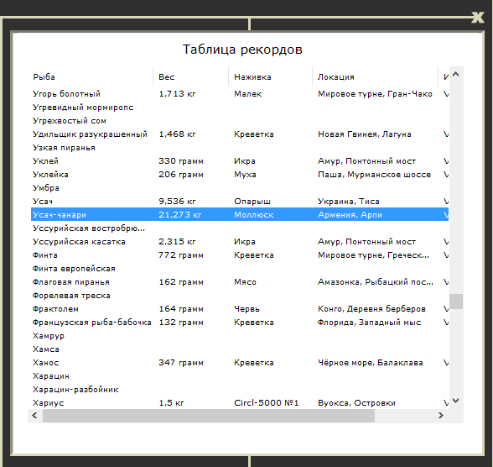Select the Уссурийская касатка row
Image resolution: width=493 pixels, height=467 pixels.
click(x=240, y=242)
